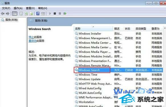Viewport: 166px width, 107px height.
Task: Select WMI Performance Adapt... service
Action: point(118,97)
